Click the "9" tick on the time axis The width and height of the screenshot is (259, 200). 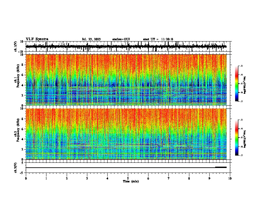click(209, 178)
